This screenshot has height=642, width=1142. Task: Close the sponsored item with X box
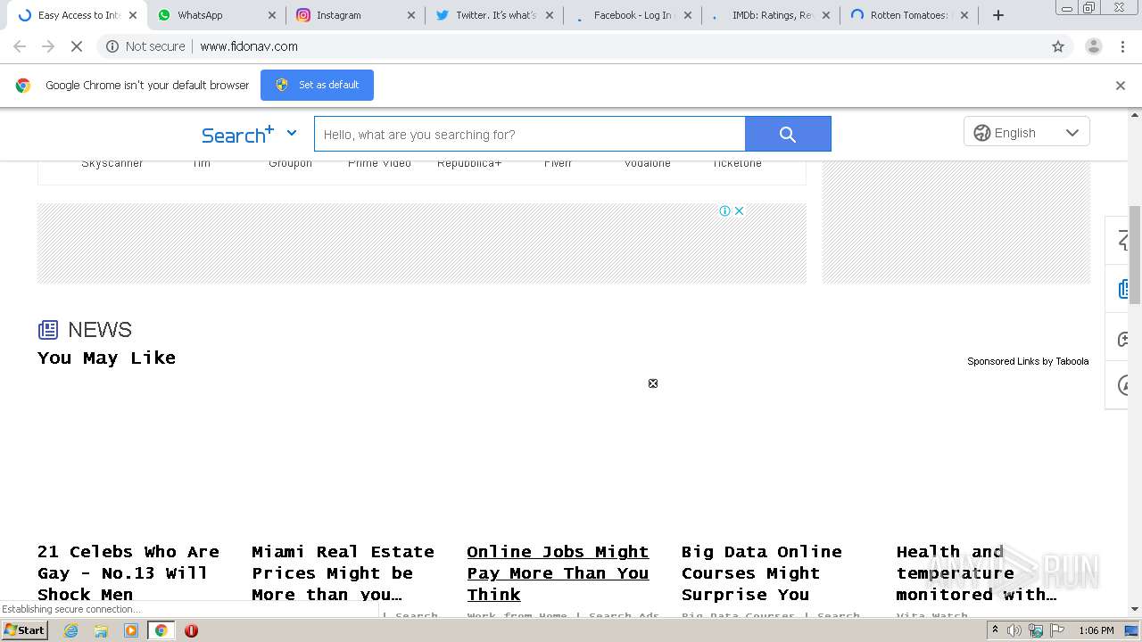653,383
